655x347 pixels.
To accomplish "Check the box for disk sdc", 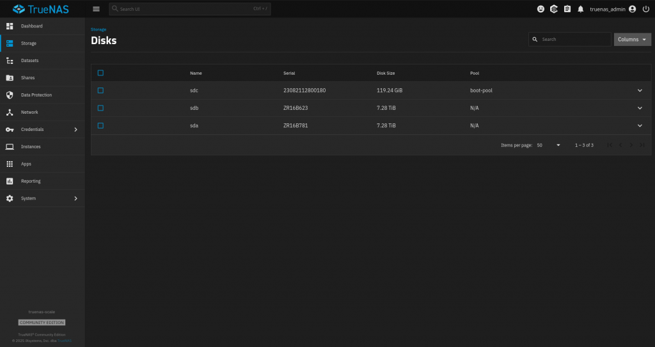I will pos(100,90).
